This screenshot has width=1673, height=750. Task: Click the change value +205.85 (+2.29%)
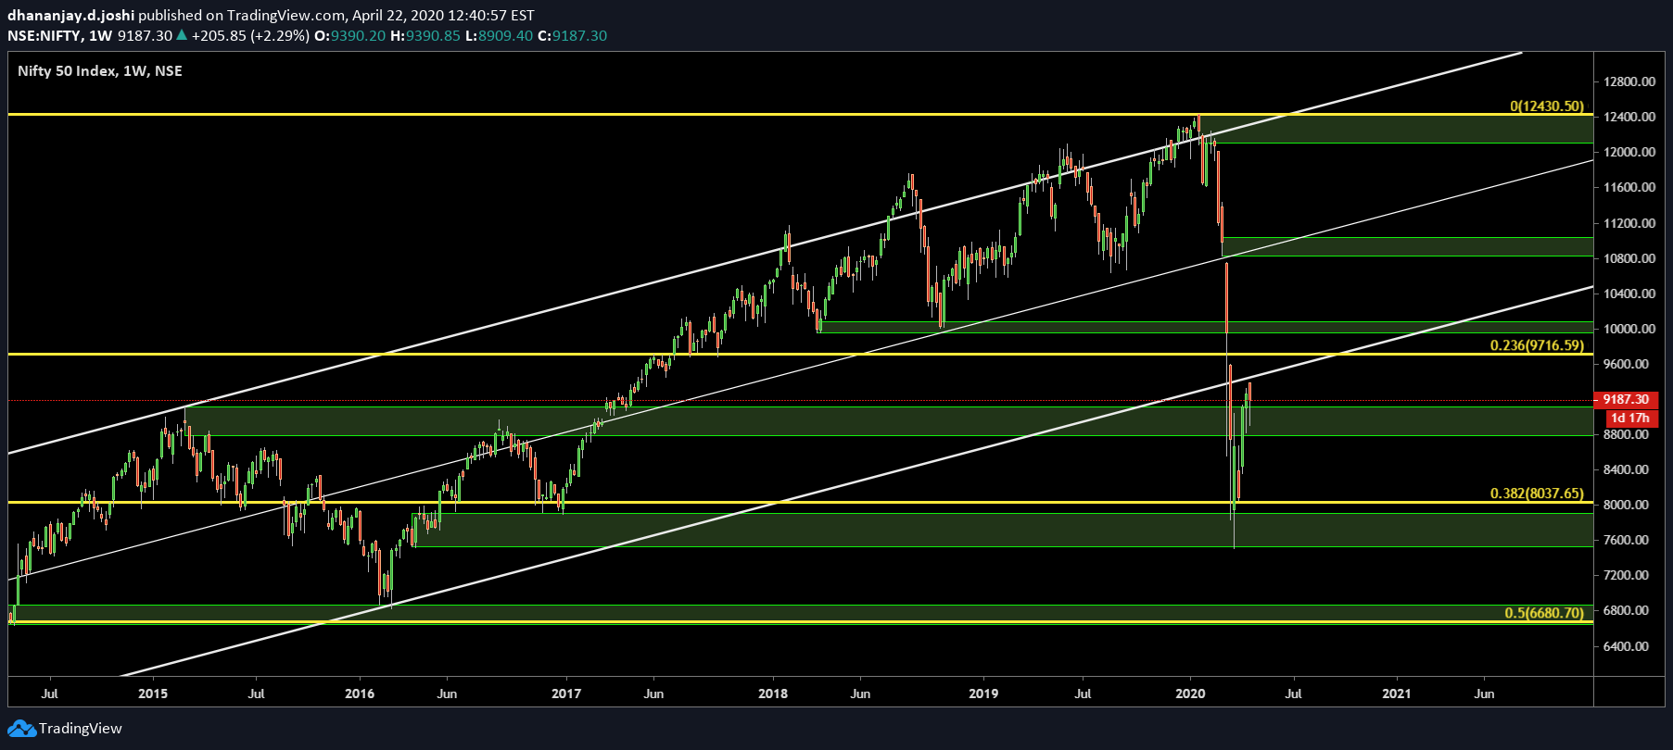coord(250,35)
